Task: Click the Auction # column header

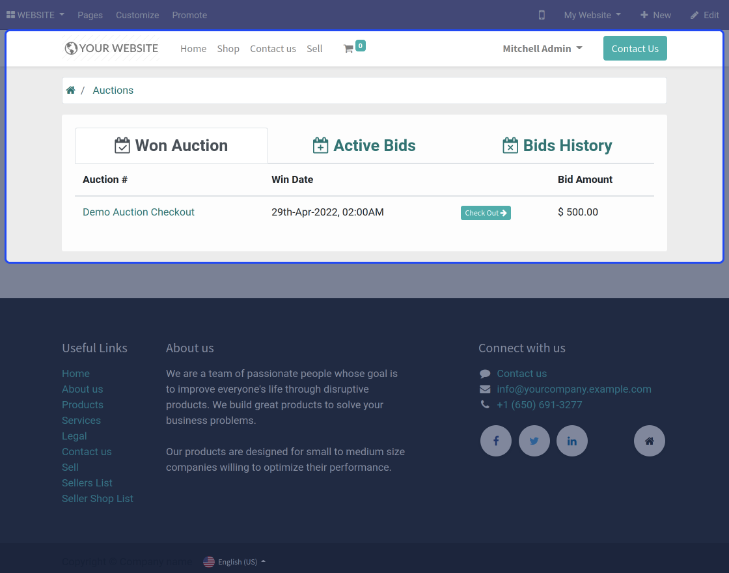Action: click(x=105, y=180)
